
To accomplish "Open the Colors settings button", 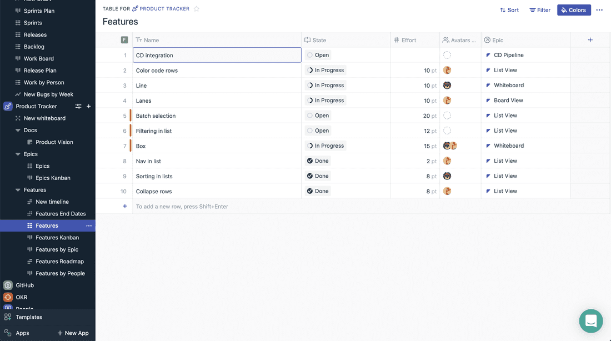I will coord(574,10).
